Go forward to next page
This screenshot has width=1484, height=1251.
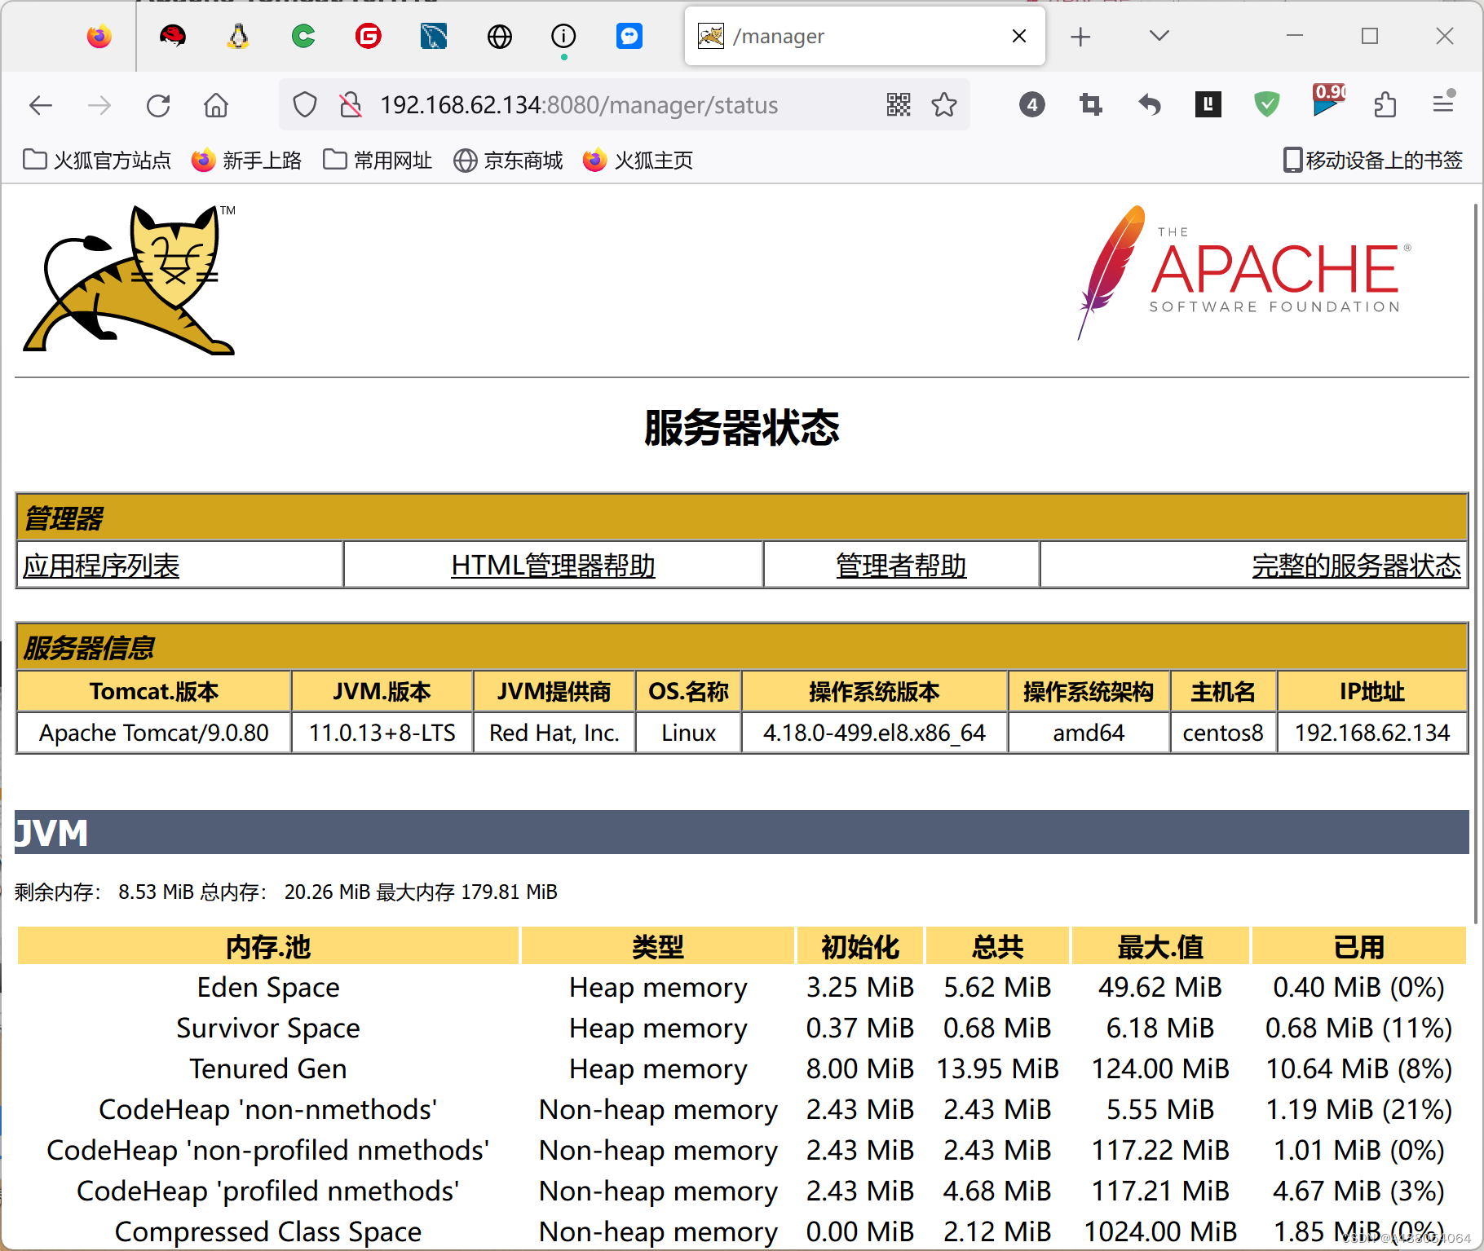point(99,105)
